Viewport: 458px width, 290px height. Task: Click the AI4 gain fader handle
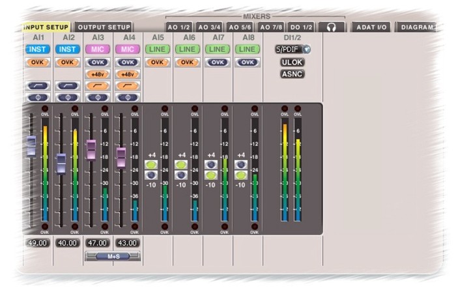pos(121,158)
